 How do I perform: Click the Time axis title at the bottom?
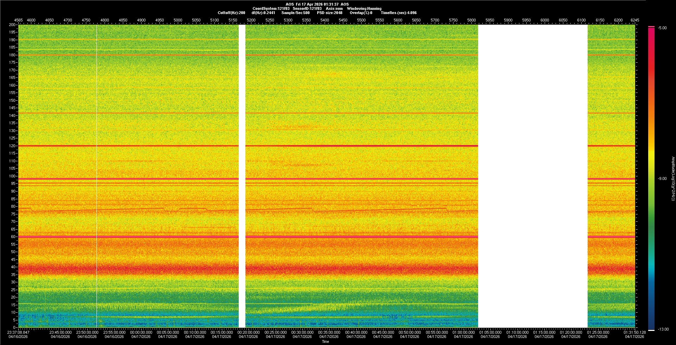tap(325, 342)
